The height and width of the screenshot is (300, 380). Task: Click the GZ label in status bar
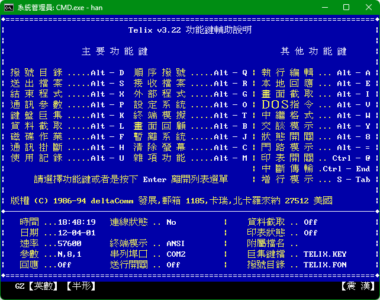[x=20, y=286]
